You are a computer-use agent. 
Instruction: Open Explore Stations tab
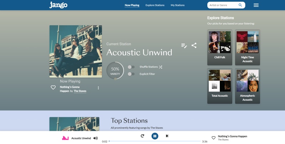click(155, 5)
